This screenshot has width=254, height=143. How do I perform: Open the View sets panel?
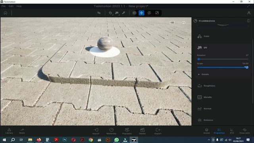tap(244, 131)
